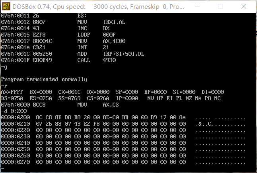The width and height of the screenshot is (257, 173).
Task: Click the 'UP' direction flag
Action: 160,98
